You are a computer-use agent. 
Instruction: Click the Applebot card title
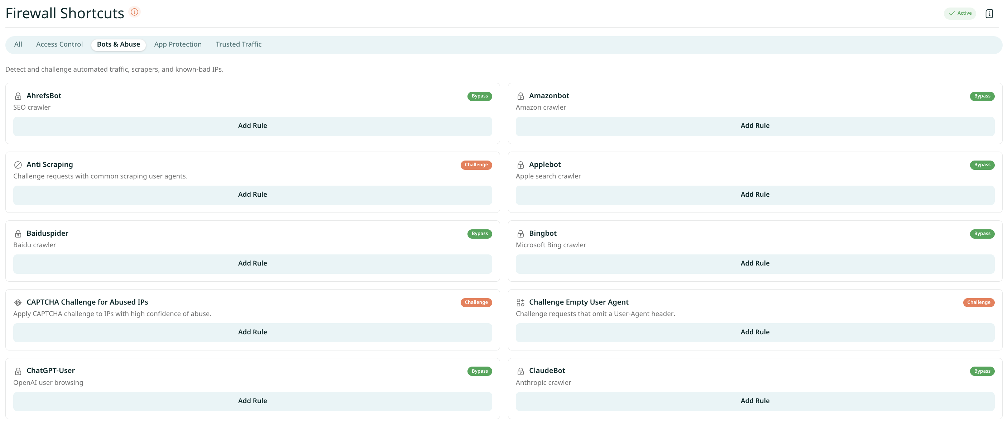tap(545, 165)
